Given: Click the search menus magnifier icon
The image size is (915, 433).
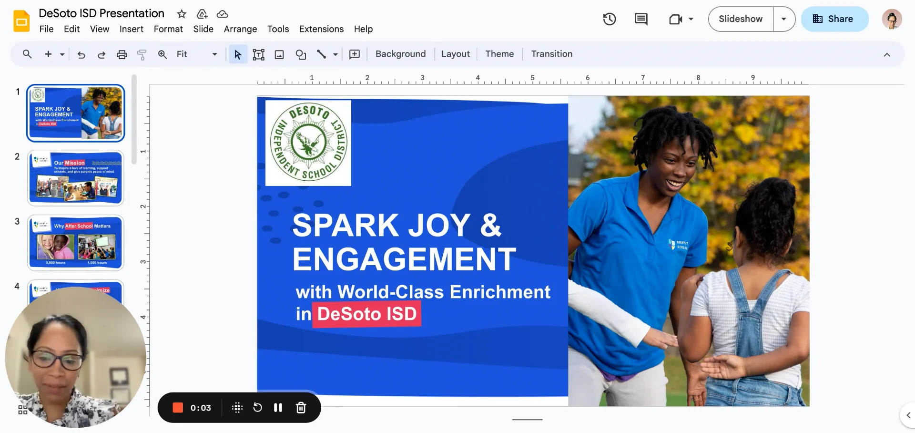Looking at the screenshot, I should coord(27,54).
